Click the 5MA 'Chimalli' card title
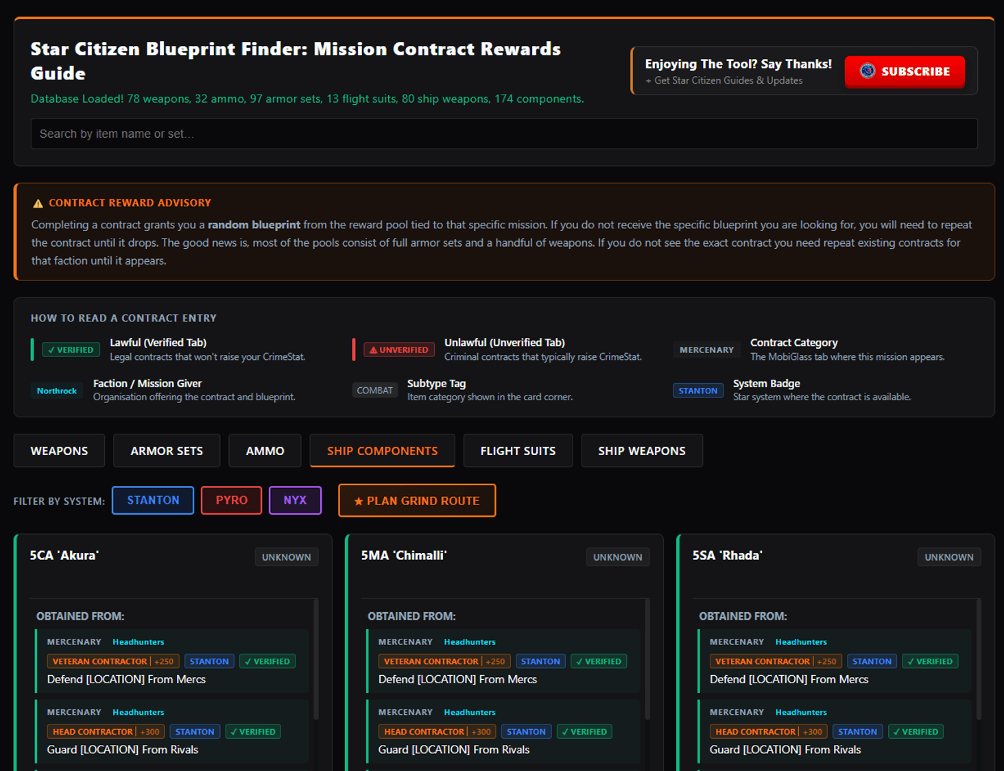 coord(404,555)
